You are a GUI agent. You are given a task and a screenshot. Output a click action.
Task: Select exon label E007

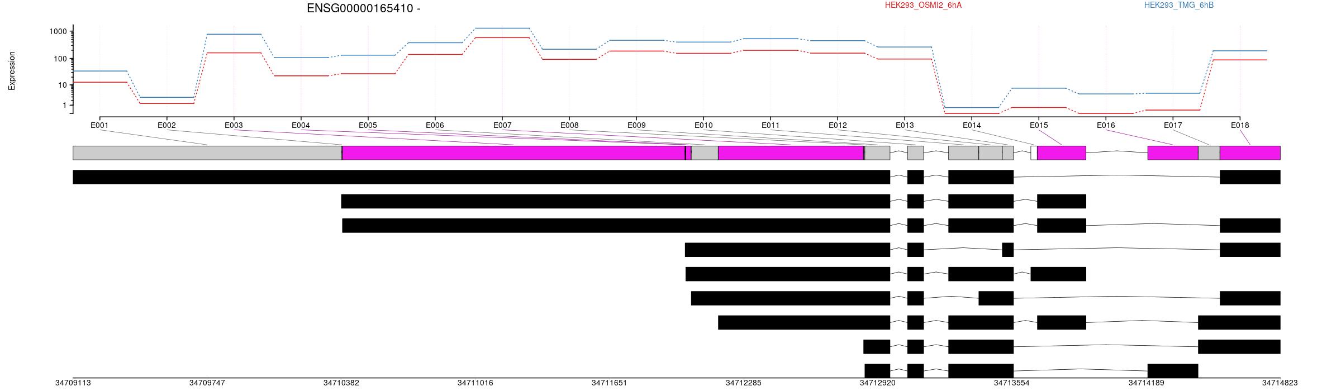502,125
